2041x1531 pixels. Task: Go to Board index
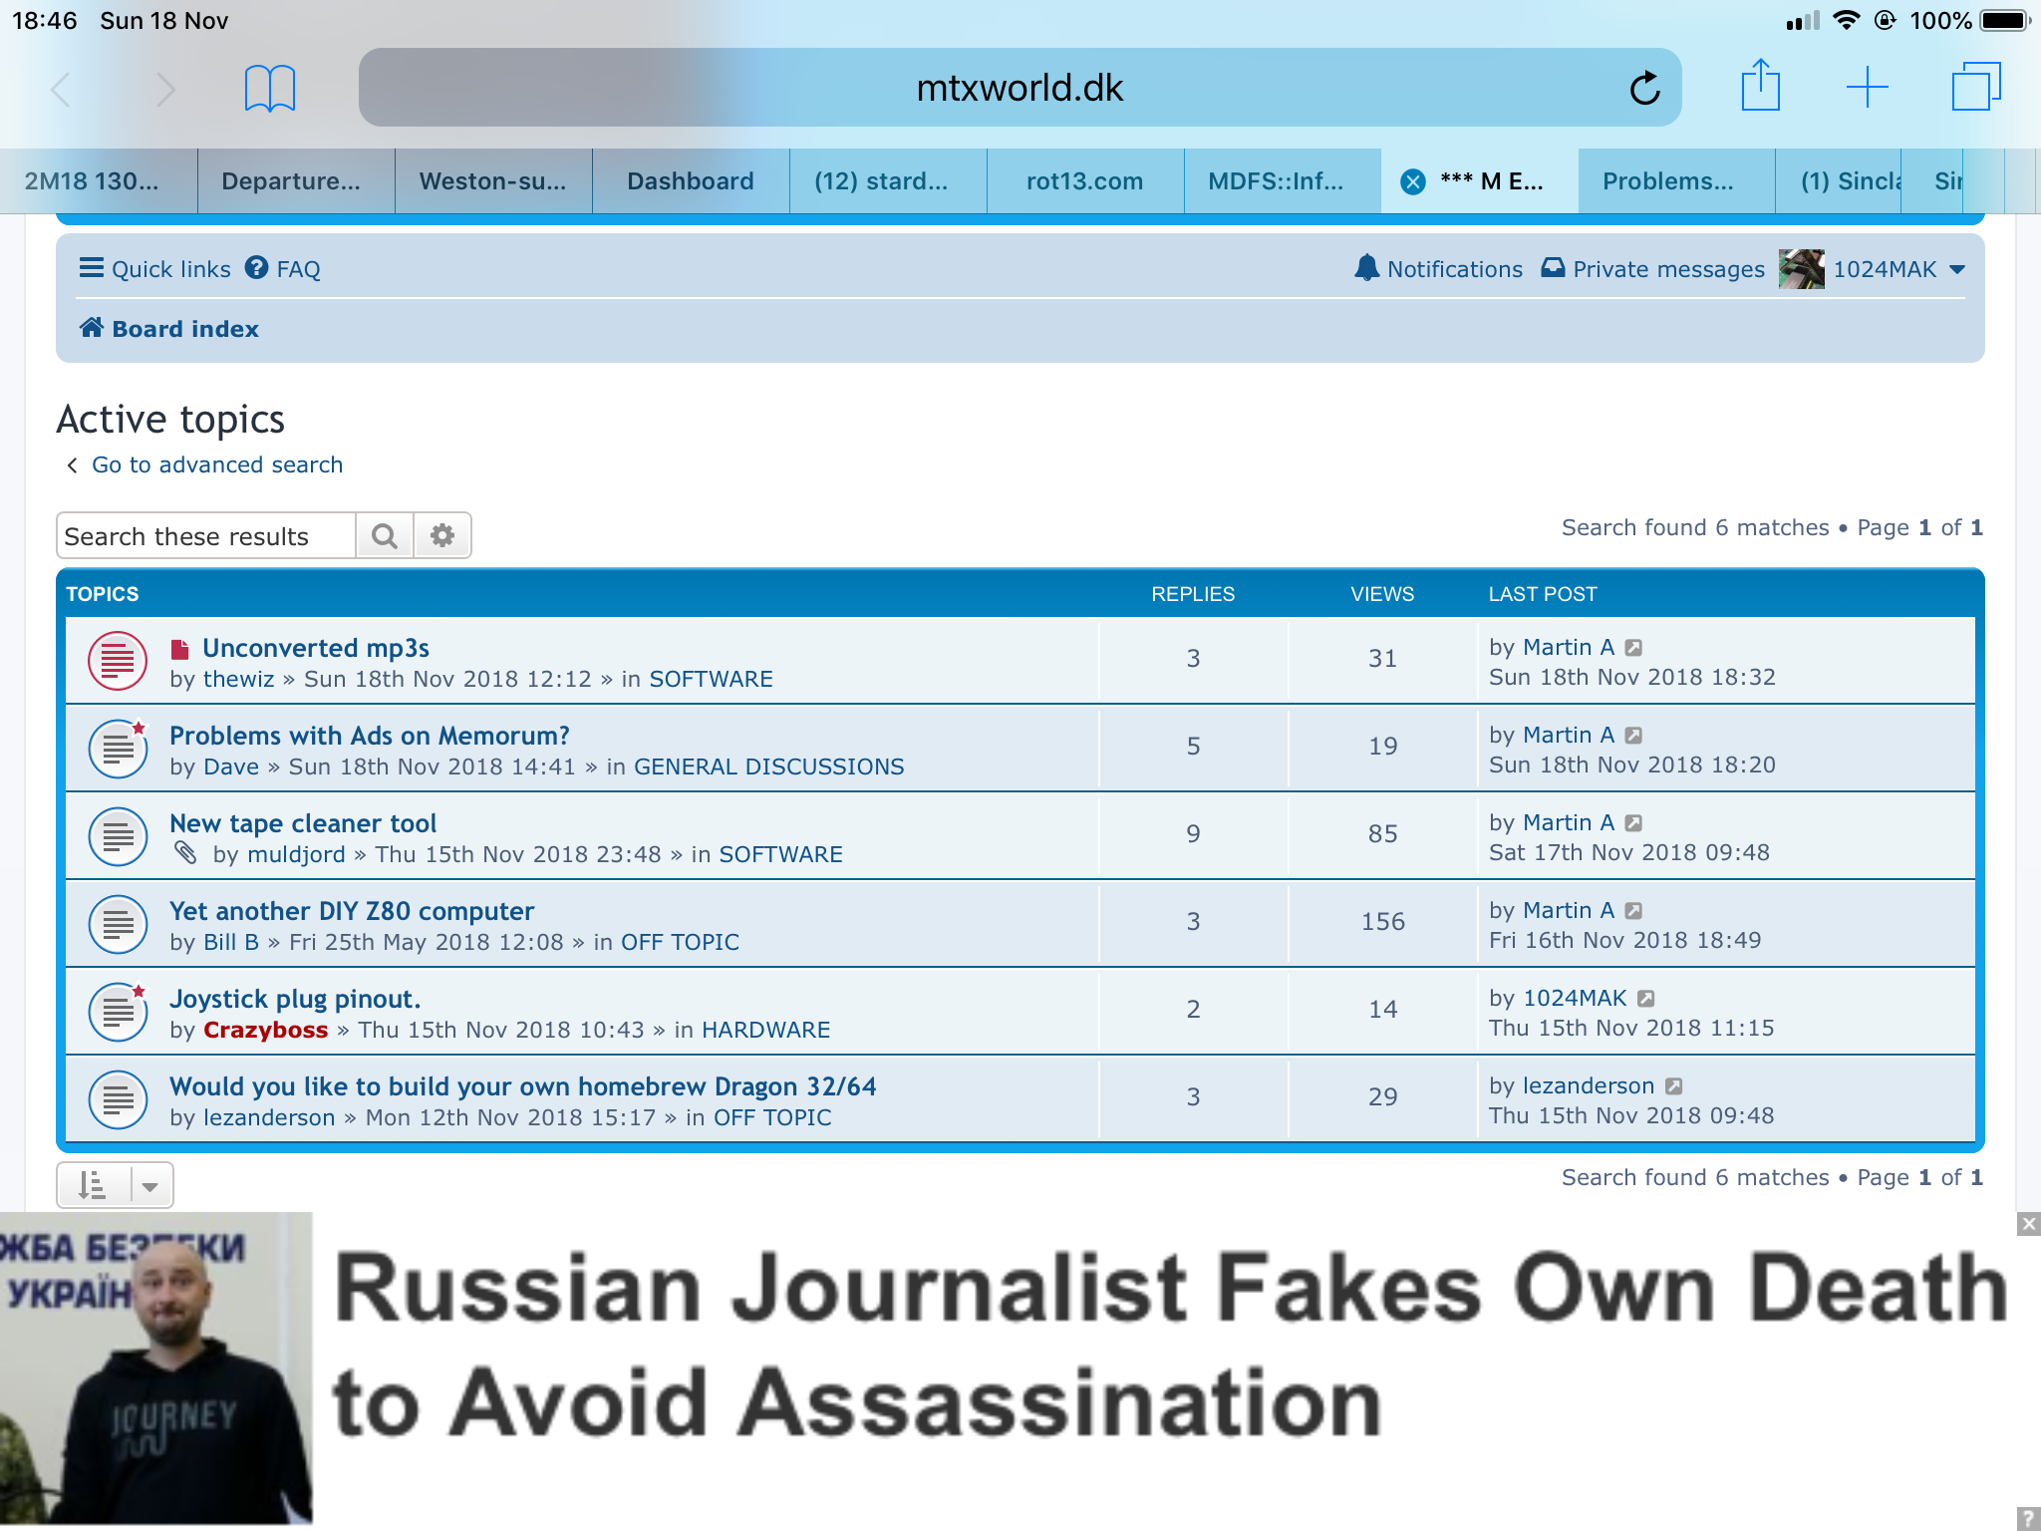coord(169,329)
